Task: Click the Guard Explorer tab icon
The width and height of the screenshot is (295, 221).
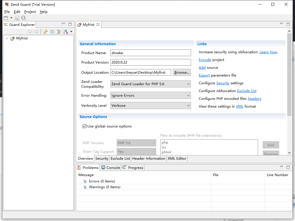Action: [x=6, y=25]
